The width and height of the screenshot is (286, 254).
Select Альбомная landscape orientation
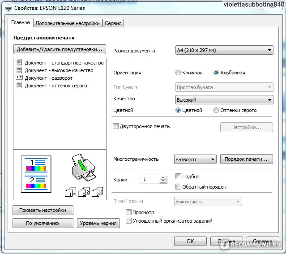(216, 73)
